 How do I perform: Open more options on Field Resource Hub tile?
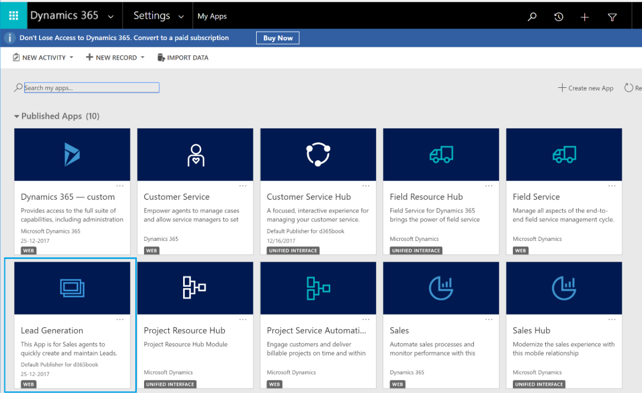(x=489, y=186)
